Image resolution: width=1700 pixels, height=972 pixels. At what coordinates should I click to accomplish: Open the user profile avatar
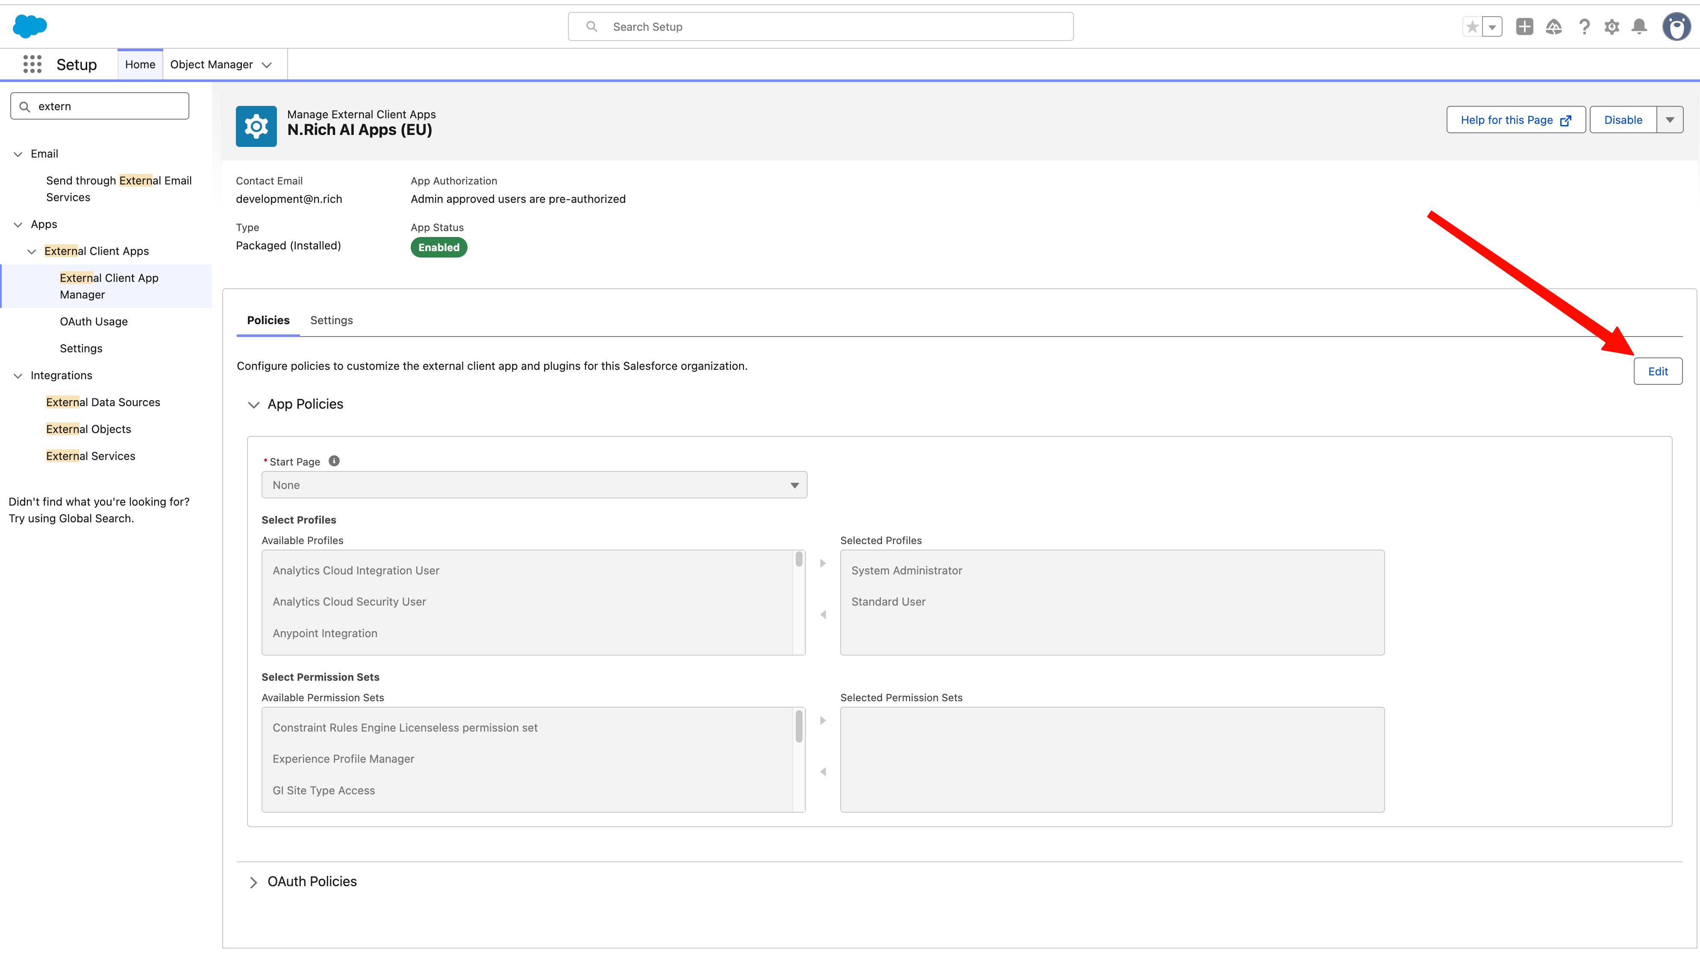click(x=1676, y=27)
